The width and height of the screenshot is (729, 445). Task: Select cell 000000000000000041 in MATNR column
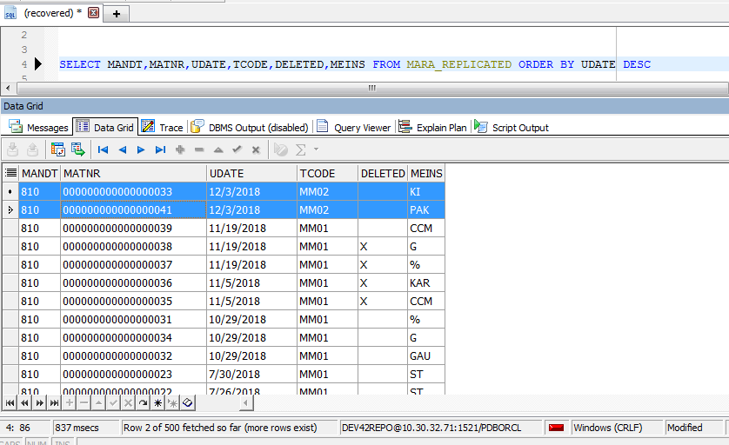(133, 210)
